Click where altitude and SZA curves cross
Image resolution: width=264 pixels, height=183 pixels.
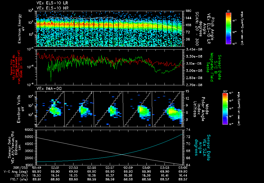[121, 155]
